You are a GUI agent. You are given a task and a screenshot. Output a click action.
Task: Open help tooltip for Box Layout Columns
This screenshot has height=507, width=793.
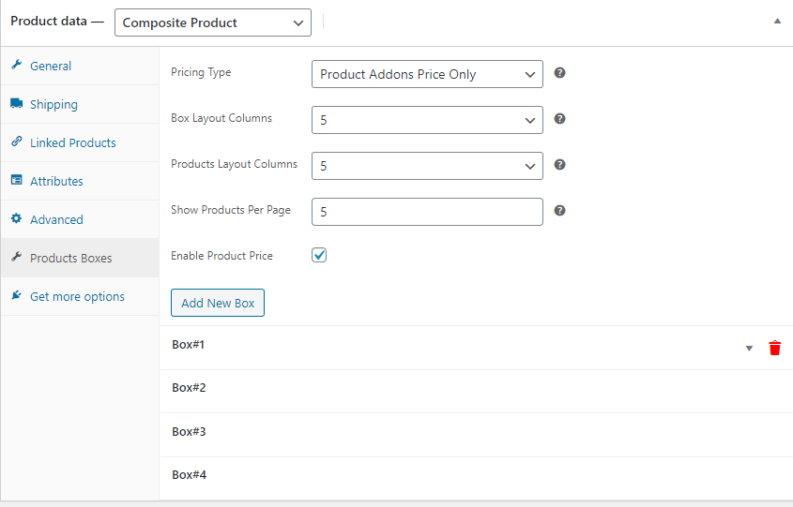click(559, 119)
